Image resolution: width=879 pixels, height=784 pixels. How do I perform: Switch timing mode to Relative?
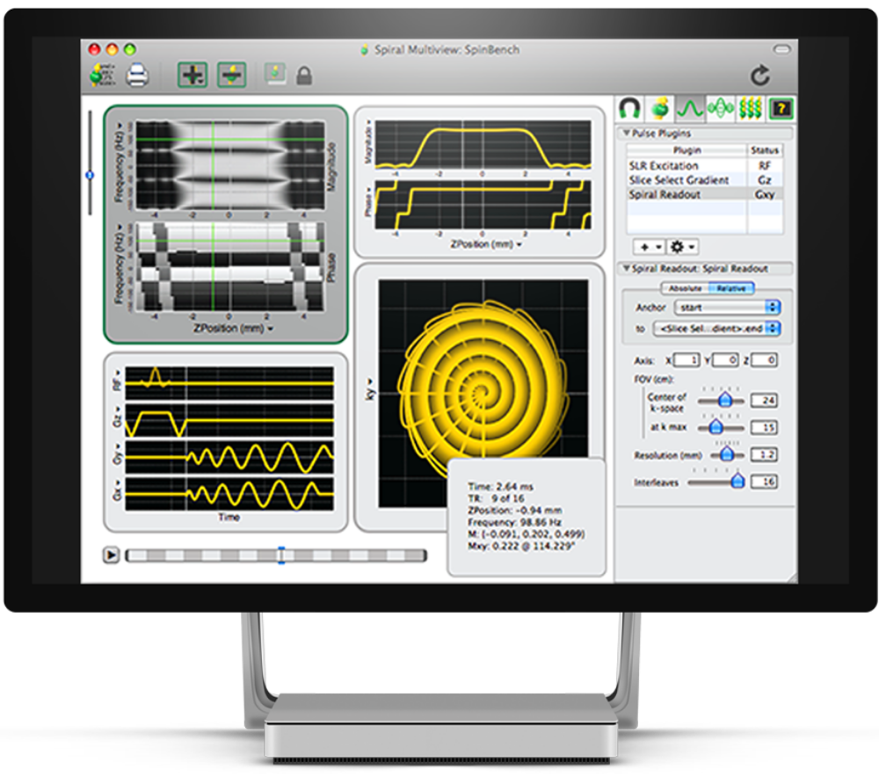[x=731, y=288]
